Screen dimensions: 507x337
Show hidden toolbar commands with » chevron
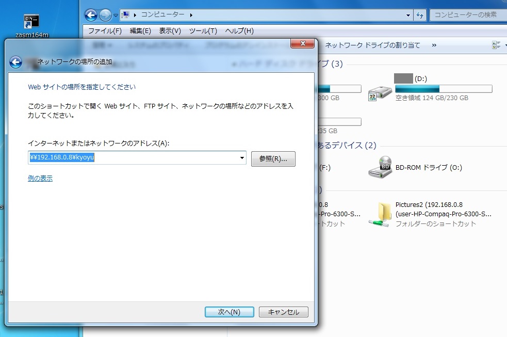coord(434,45)
